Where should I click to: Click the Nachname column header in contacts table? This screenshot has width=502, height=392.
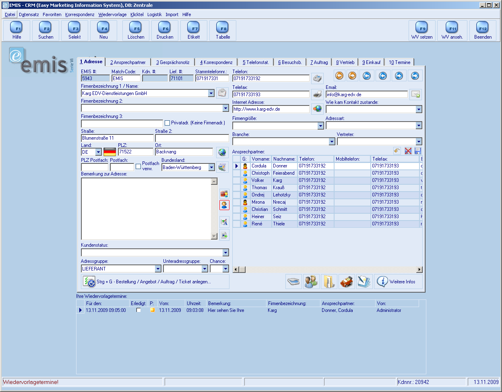tap(285, 159)
